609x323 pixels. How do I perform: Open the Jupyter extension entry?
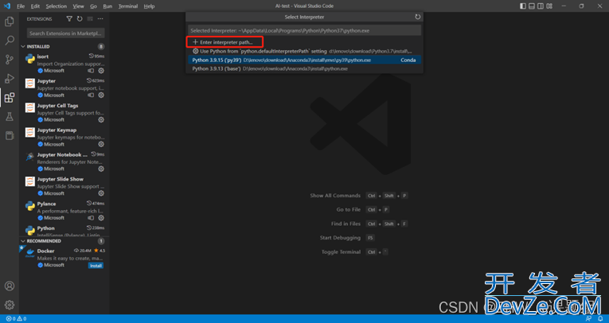(x=64, y=88)
